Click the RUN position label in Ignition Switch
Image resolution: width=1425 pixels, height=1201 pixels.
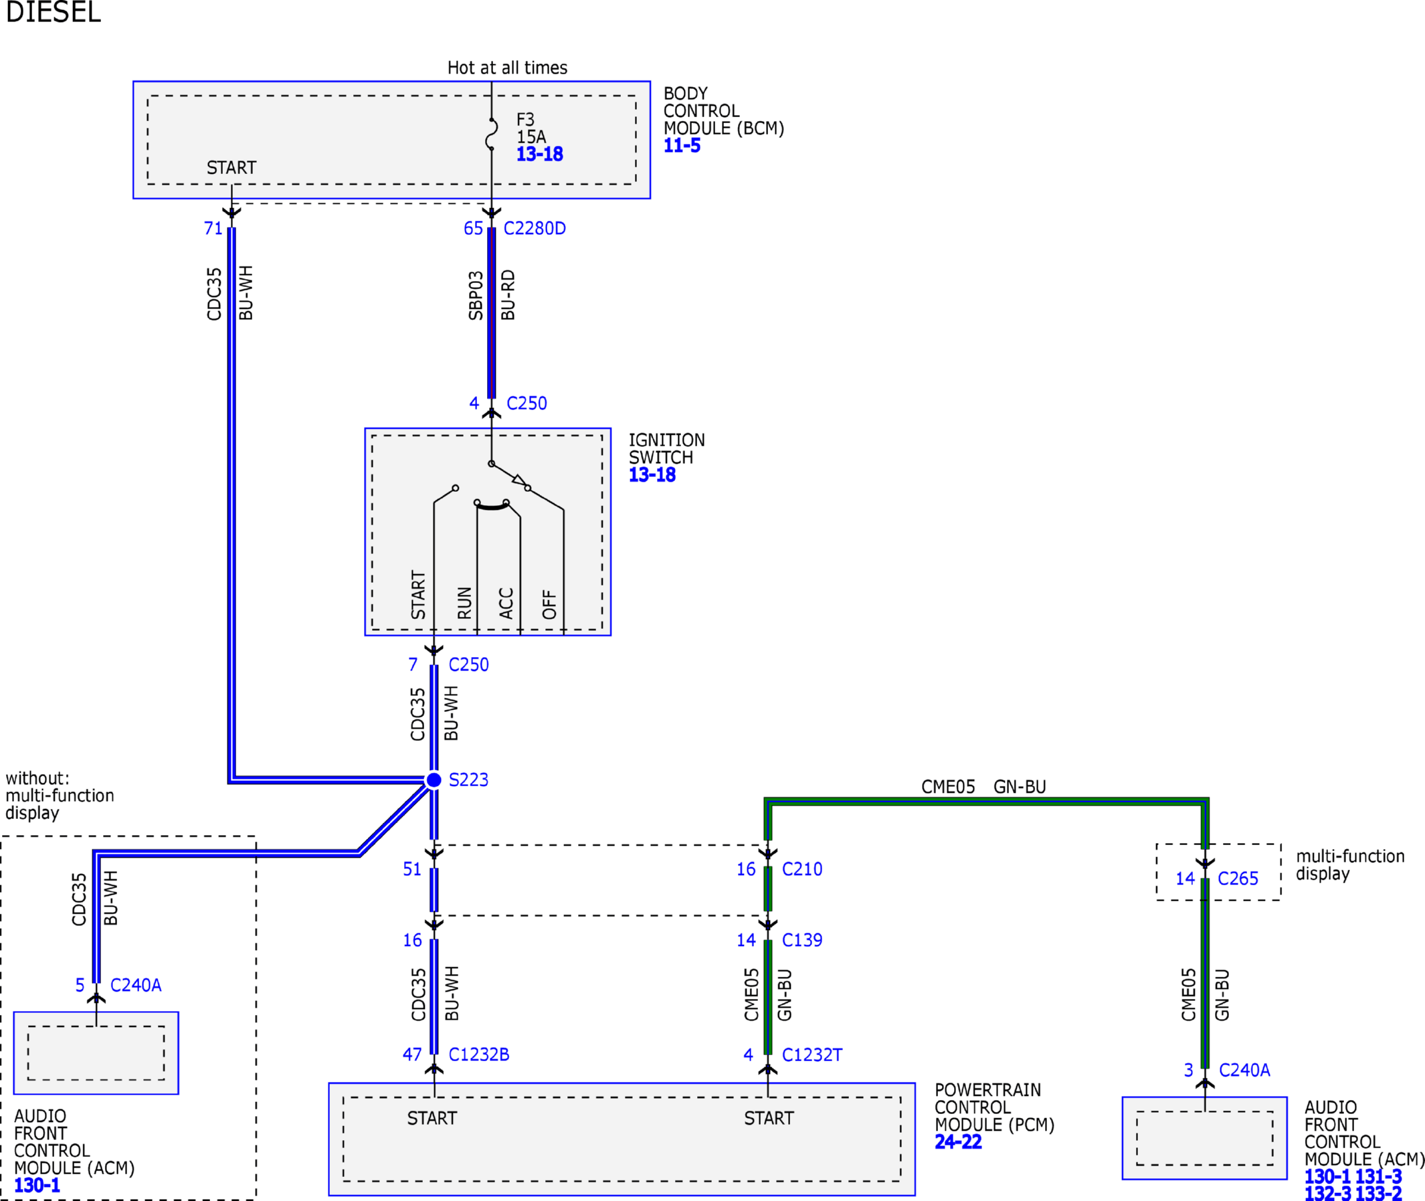pos(464,604)
